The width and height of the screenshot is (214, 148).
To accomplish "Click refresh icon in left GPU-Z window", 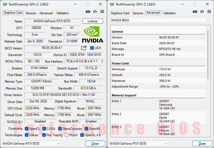I will tap(95, 12).
